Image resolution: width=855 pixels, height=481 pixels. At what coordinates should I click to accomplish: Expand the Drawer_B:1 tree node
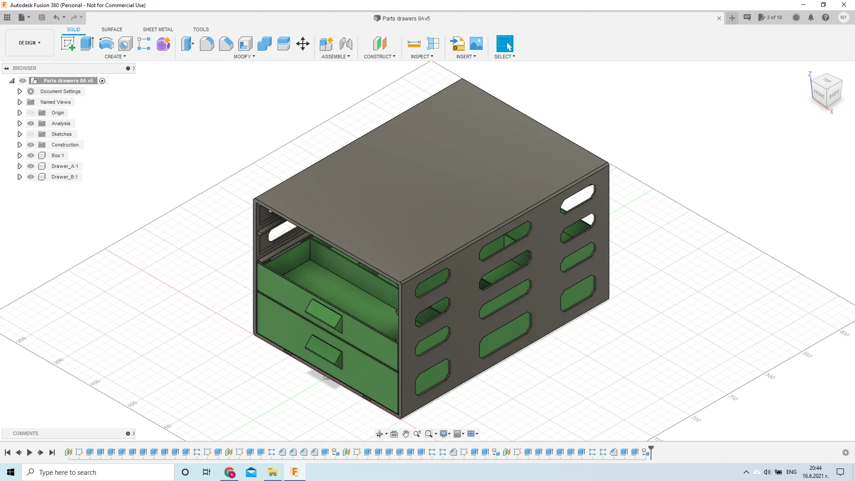(x=20, y=177)
